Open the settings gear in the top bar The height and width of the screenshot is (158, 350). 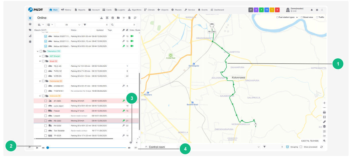click(x=317, y=10)
